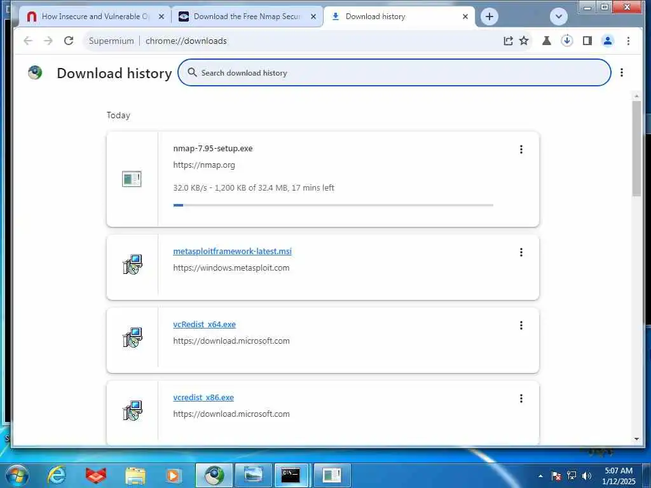Open the red fox app on taskbar
Viewport: 651px width, 488px height.
pyautogui.click(x=96, y=475)
